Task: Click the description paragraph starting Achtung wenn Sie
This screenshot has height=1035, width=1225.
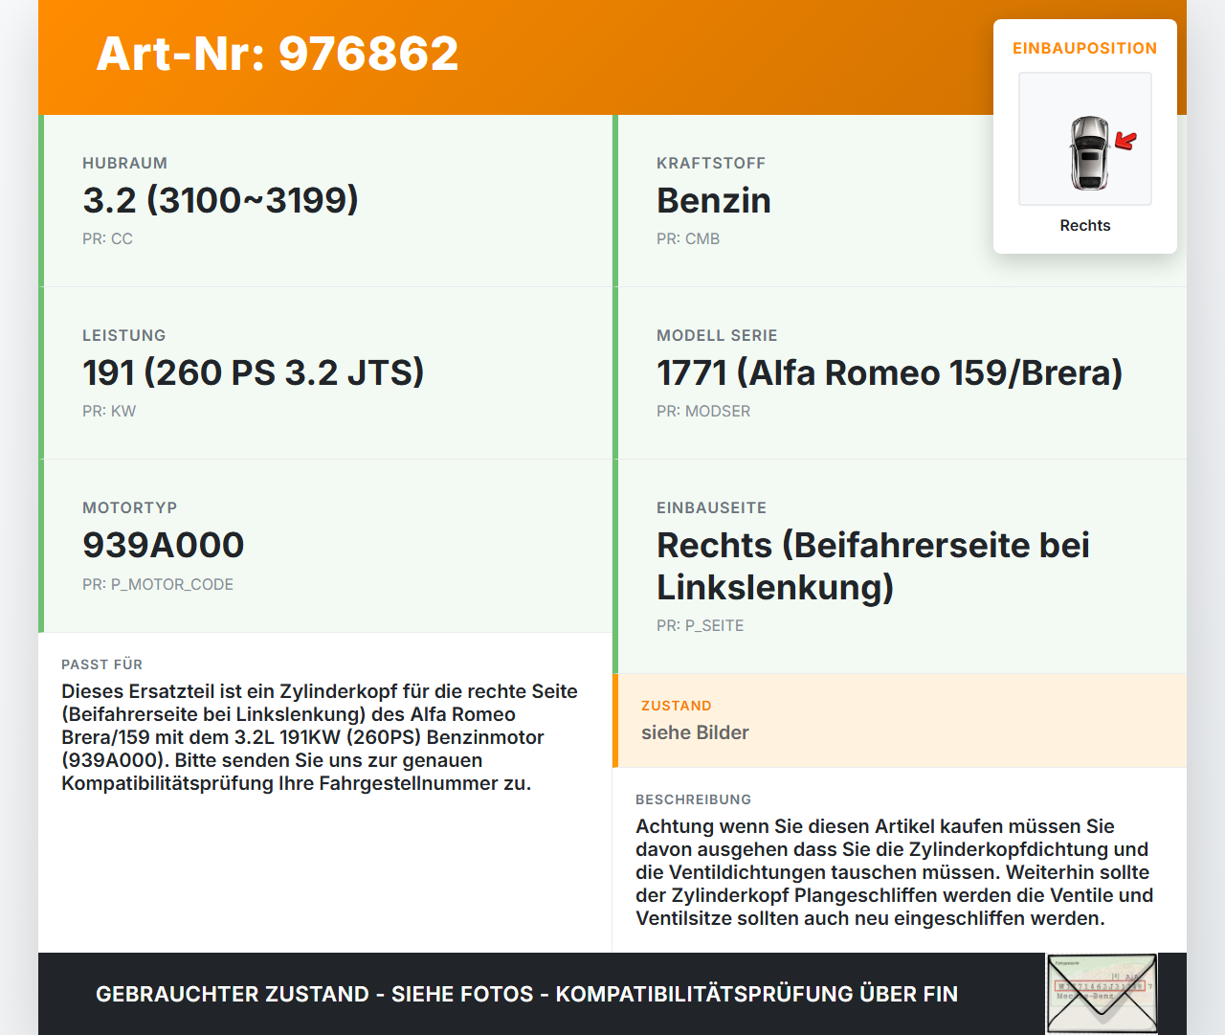Action: (x=895, y=872)
